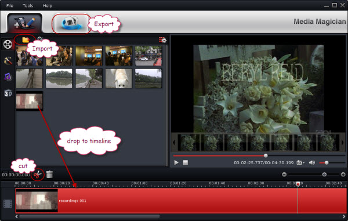Viewport: 348px width, 221px height.
Task: Open the music notes audio panel
Action: 8,77
